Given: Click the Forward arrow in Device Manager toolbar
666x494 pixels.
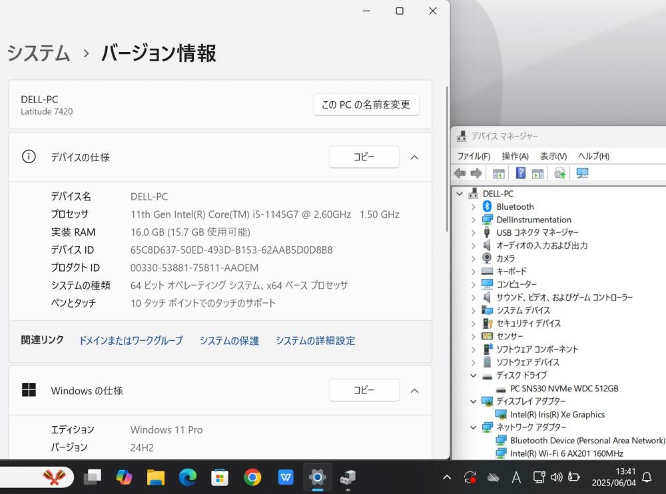Looking at the screenshot, I should [x=476, y=173].
